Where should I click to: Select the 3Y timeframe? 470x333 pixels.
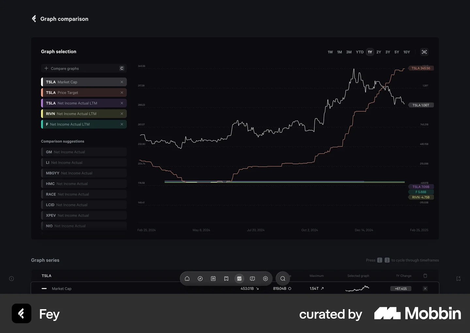pyautogui.click(x=388, y=52)
